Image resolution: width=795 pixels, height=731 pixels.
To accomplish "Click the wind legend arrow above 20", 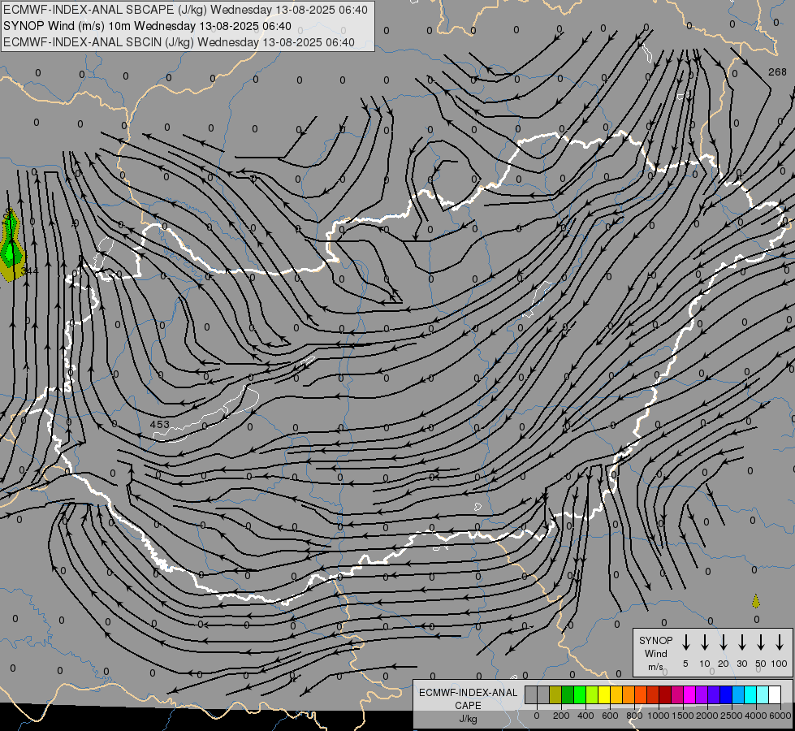I will tap(724, 642).
